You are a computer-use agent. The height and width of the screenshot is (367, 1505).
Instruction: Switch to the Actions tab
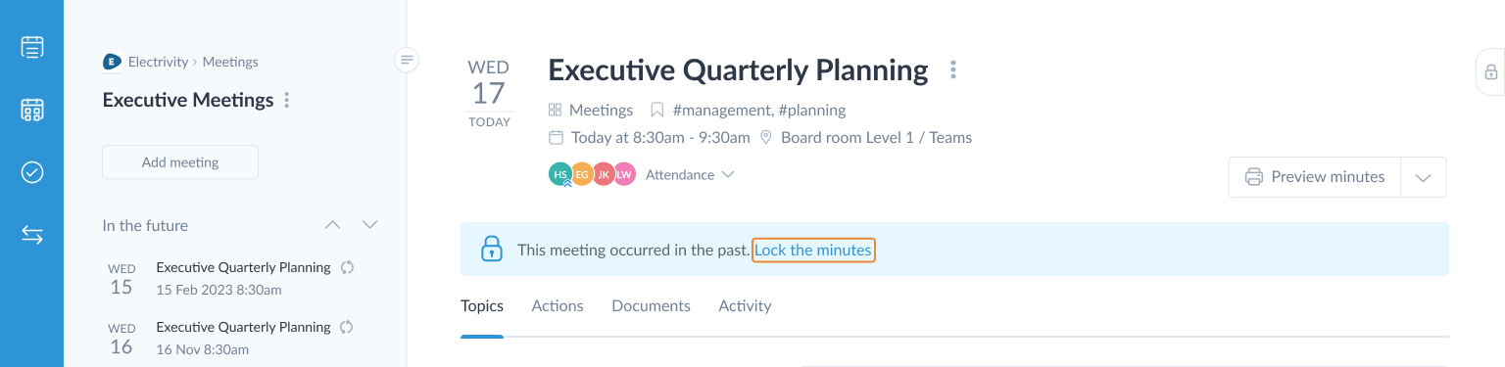point(558,306)
